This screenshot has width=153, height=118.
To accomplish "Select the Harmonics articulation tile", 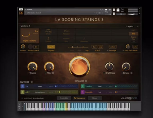I will point(84,39).
